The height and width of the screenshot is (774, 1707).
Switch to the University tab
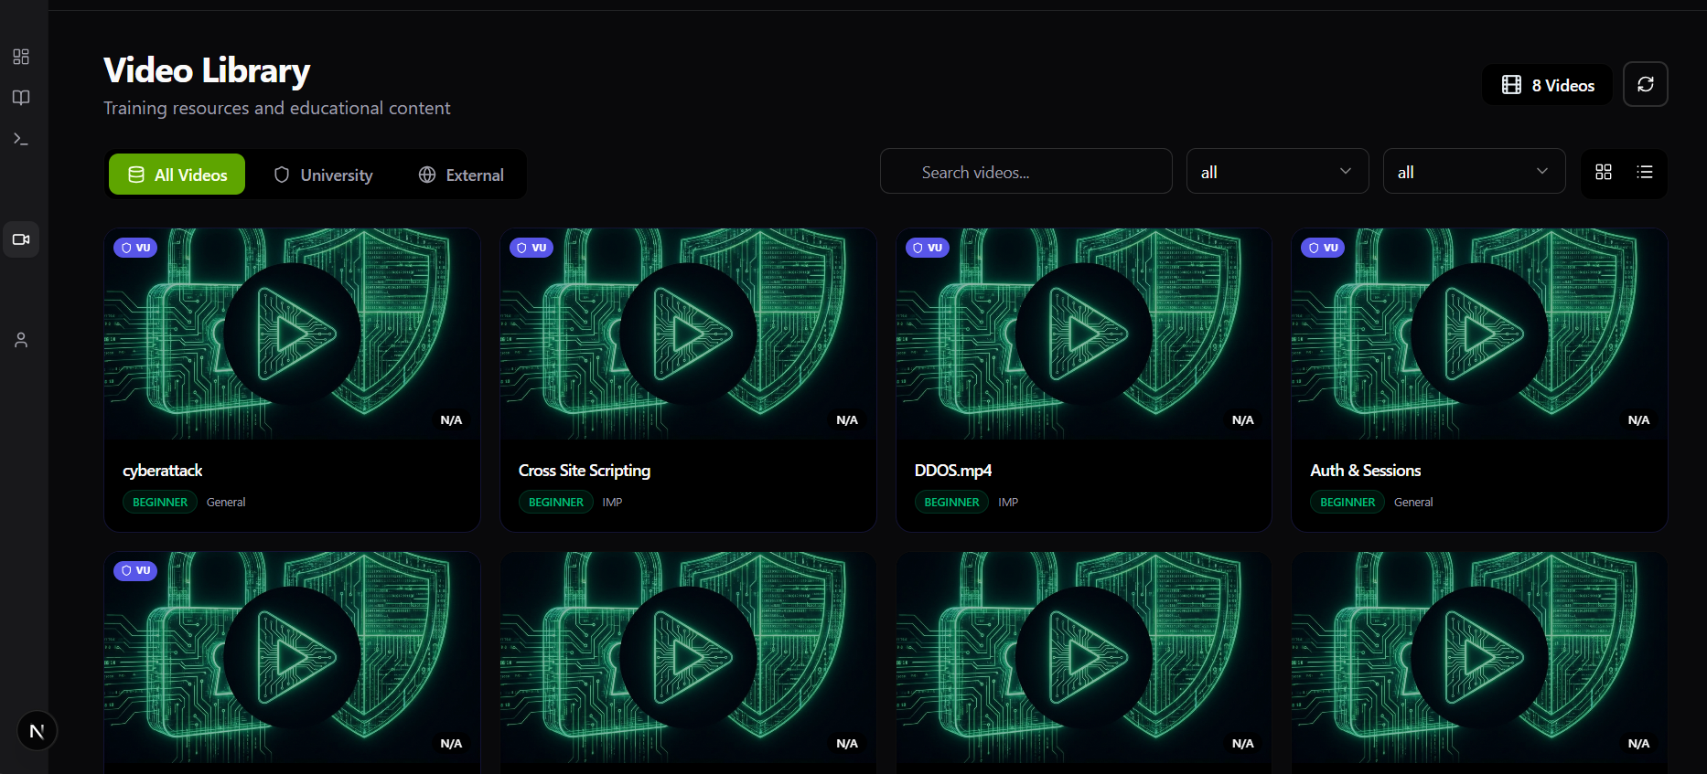click(x=324, y=175)
